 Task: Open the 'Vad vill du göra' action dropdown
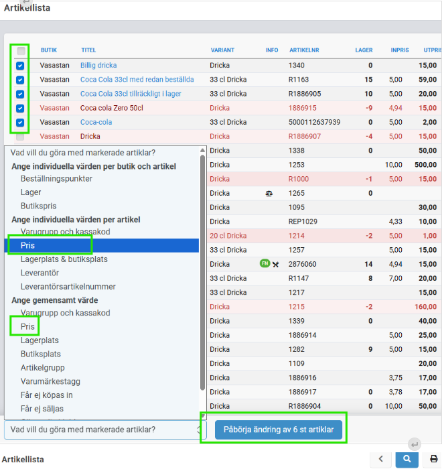102,429
